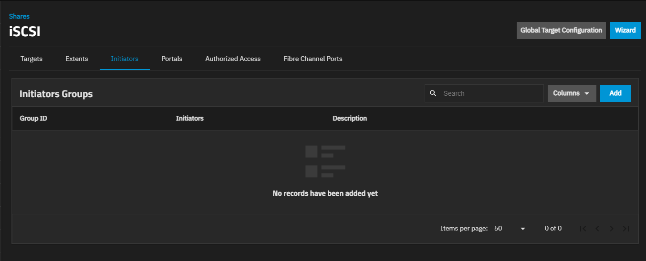Click the search magnifier icon
The width and height of the screenshot is (646, 261).
click(x=433, y=93)
